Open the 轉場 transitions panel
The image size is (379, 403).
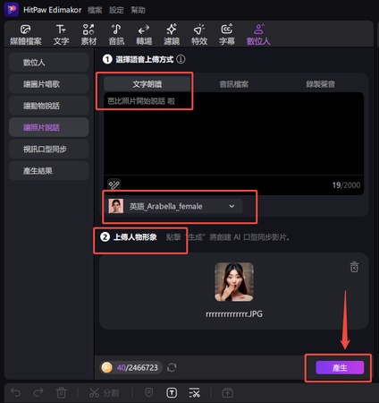coord(144,35)
